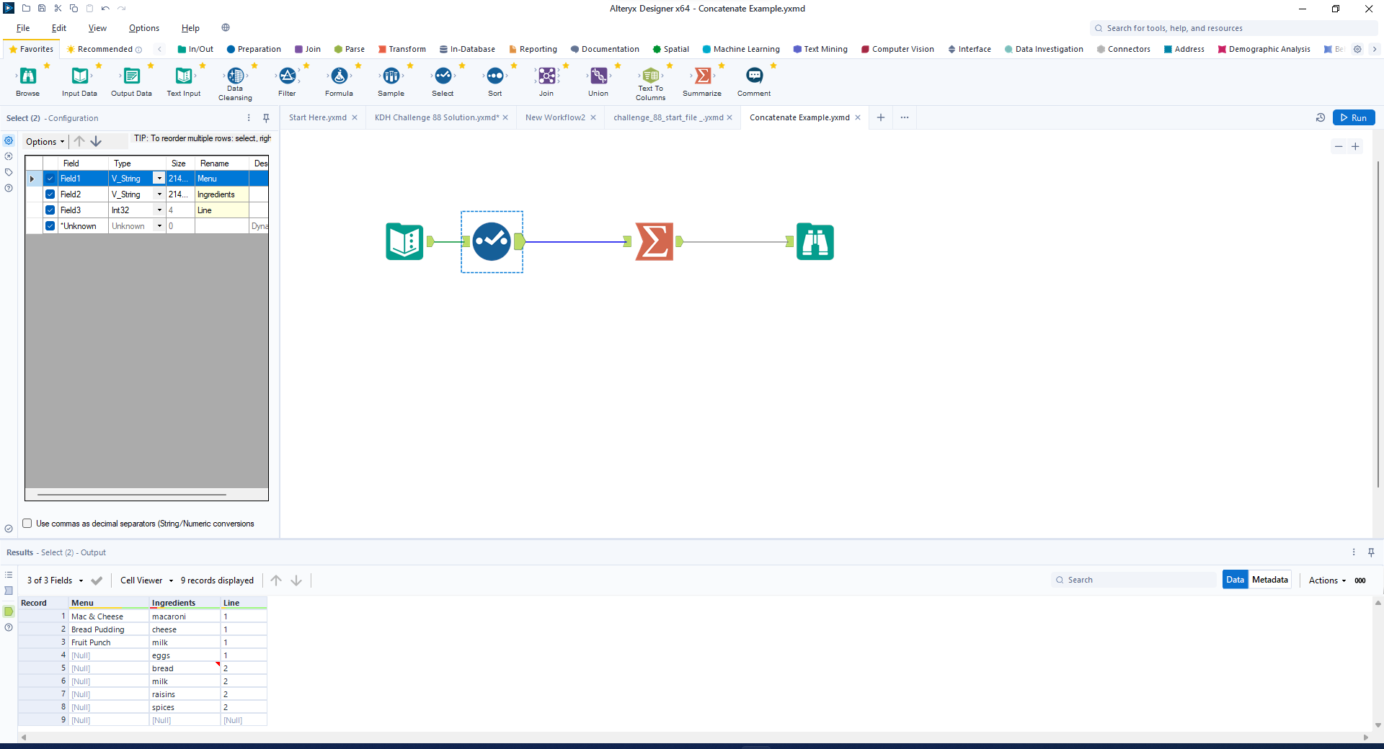Open the workflow history icon beside Run
This screenshot has width=1384, height=749.
point(1321,117)
